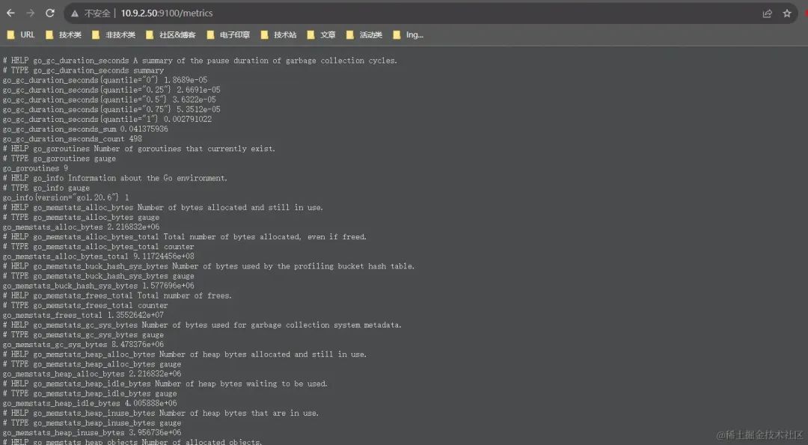This screenshot has height=445, width=808.
Task: Open the 文章 bookmarks folder
Action: pyautogui.click(x=321, y=35)
